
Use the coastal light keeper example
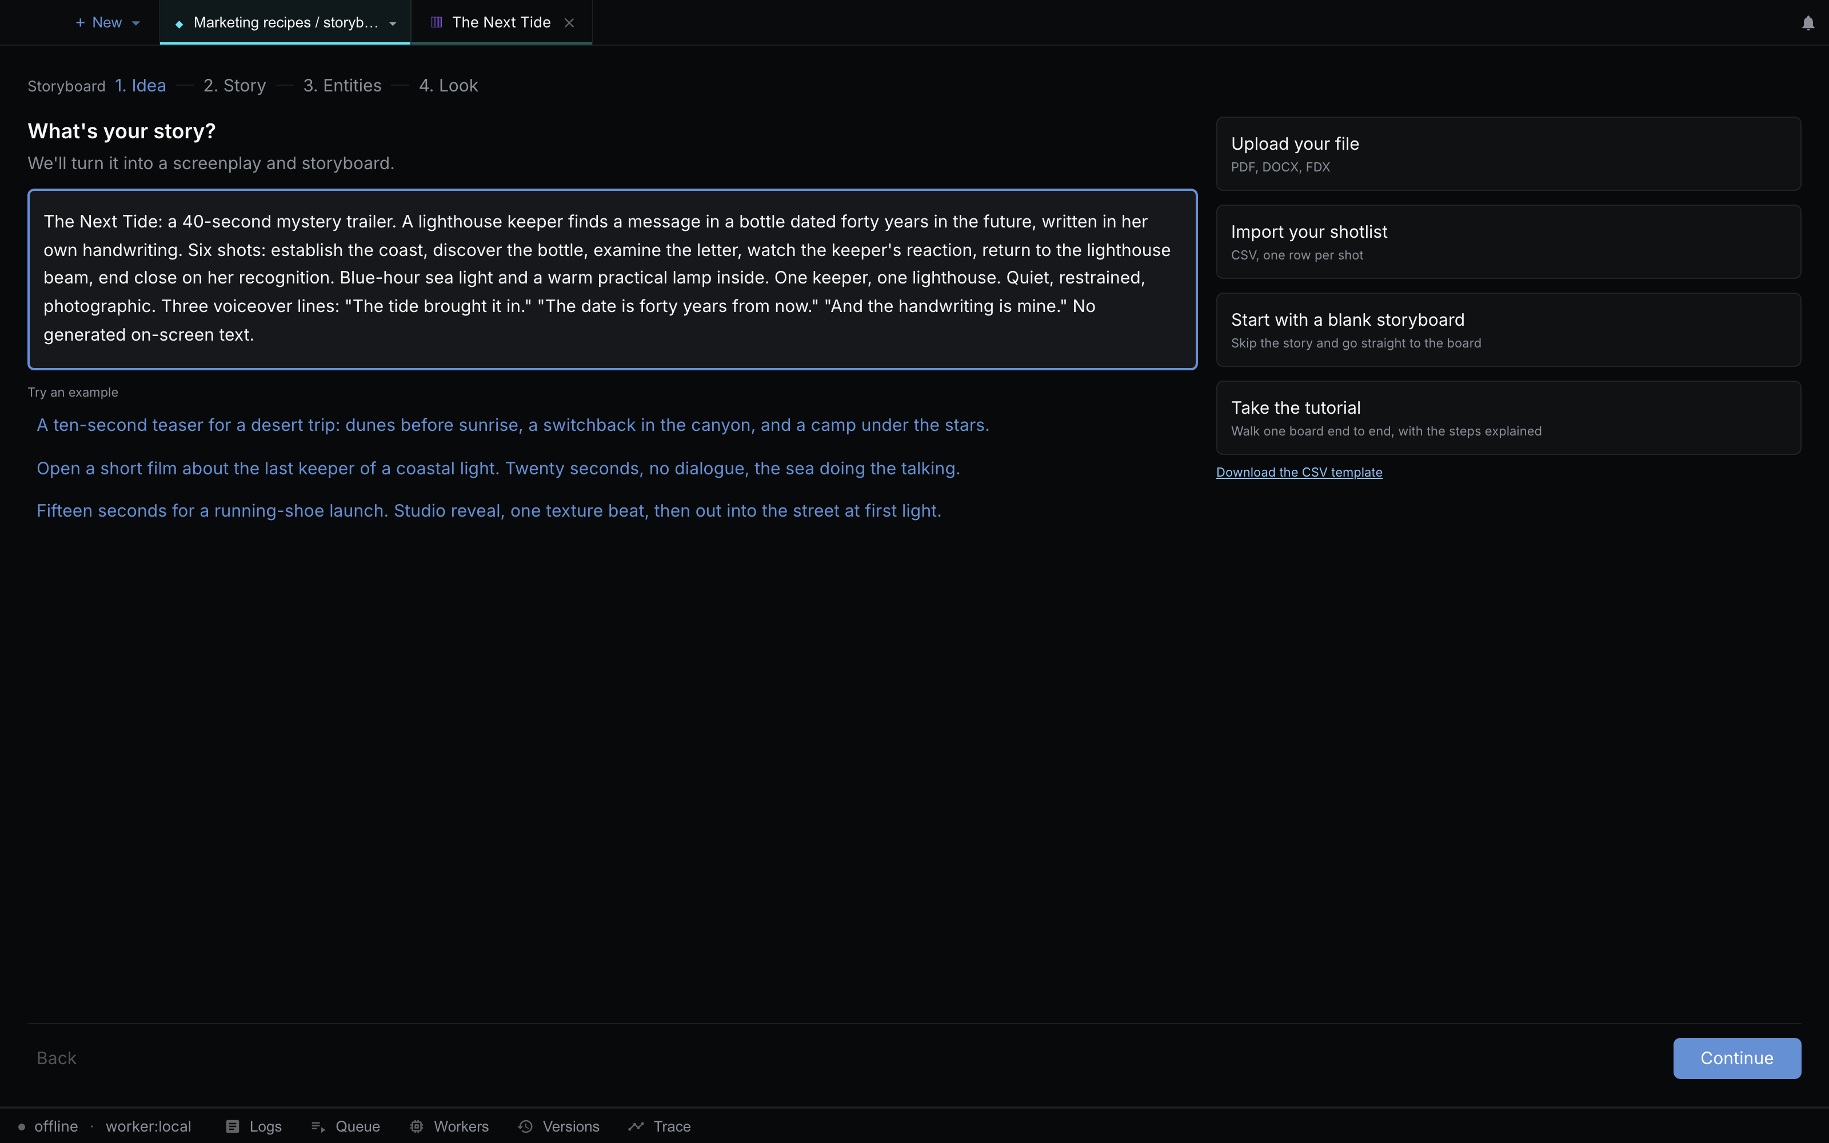(498, 468)
